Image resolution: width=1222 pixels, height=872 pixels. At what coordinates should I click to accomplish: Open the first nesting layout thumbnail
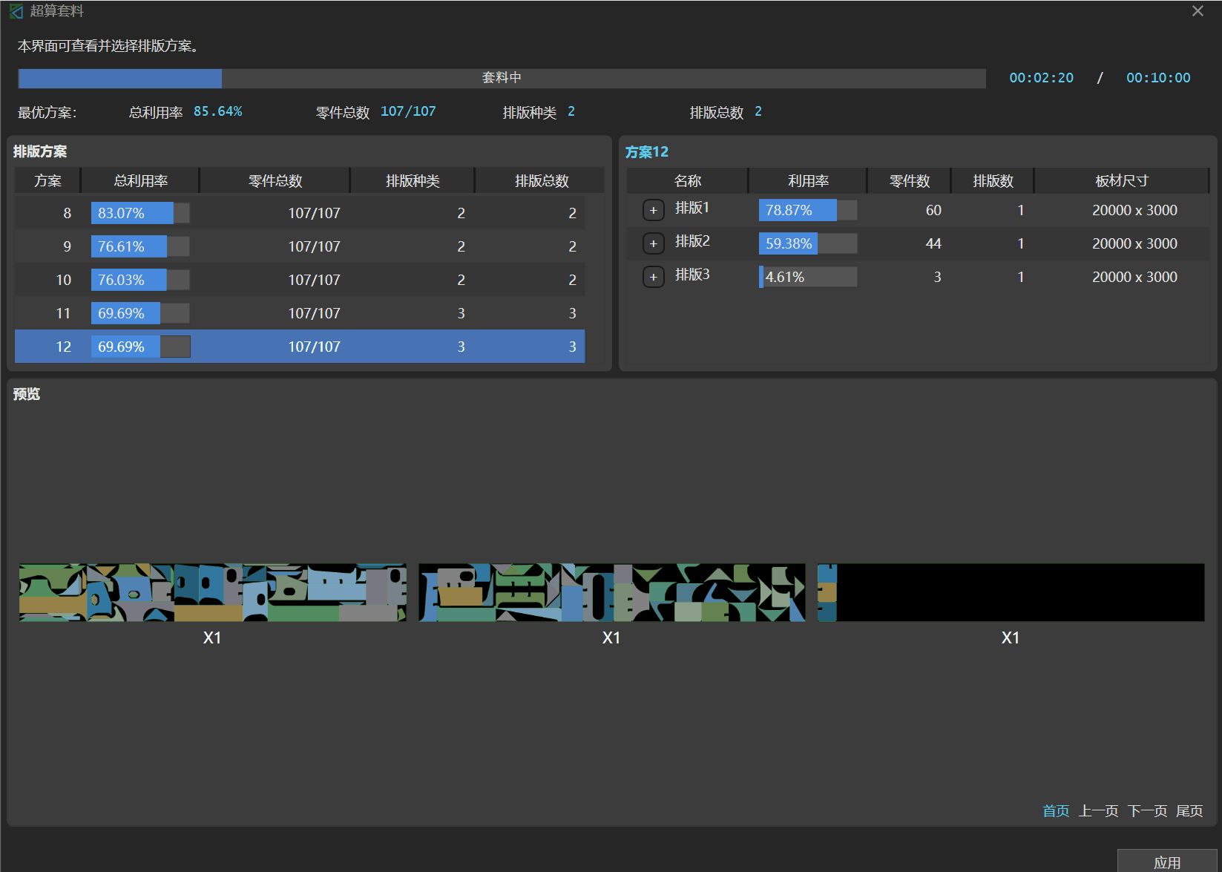[x=212, y=592]
